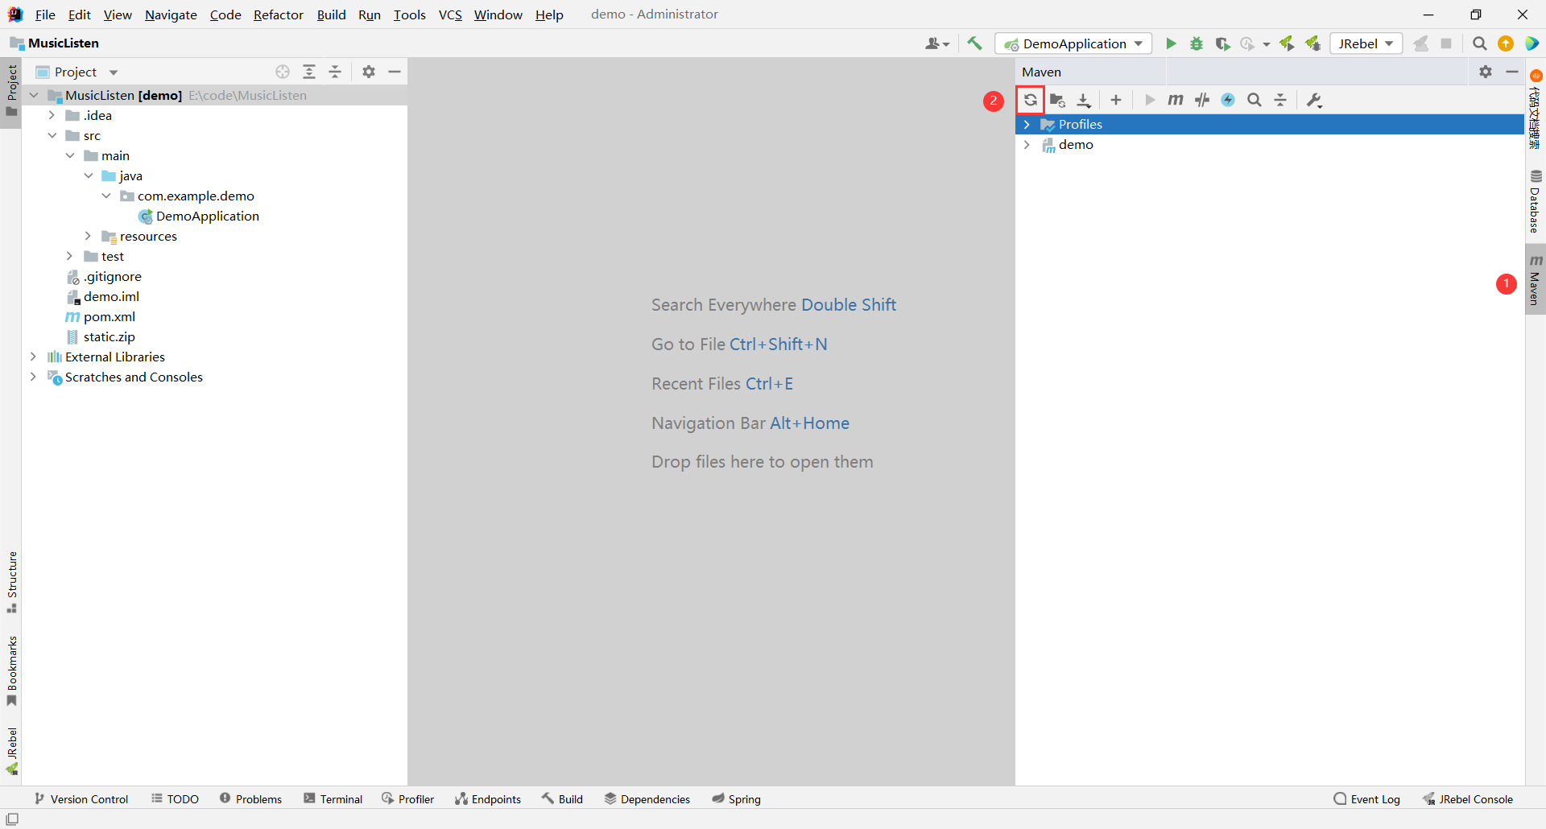The image size is (1546, 829).
Task: Expand test folder
Action: [70, 256]
